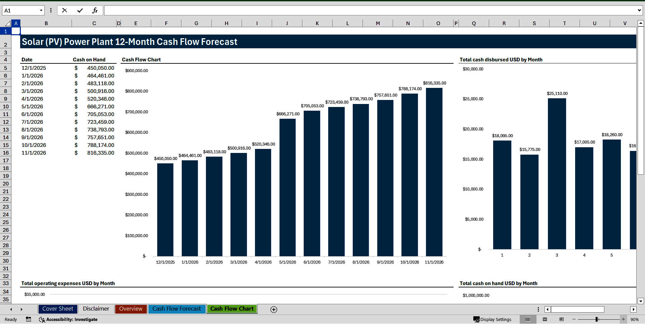Toggle Normal view in the status bar
The image size is (645, 324).
[527, 319]
